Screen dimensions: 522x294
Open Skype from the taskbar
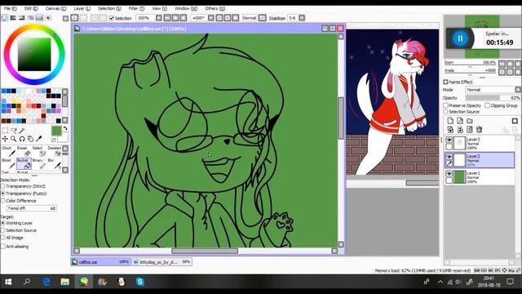(140, 282)
